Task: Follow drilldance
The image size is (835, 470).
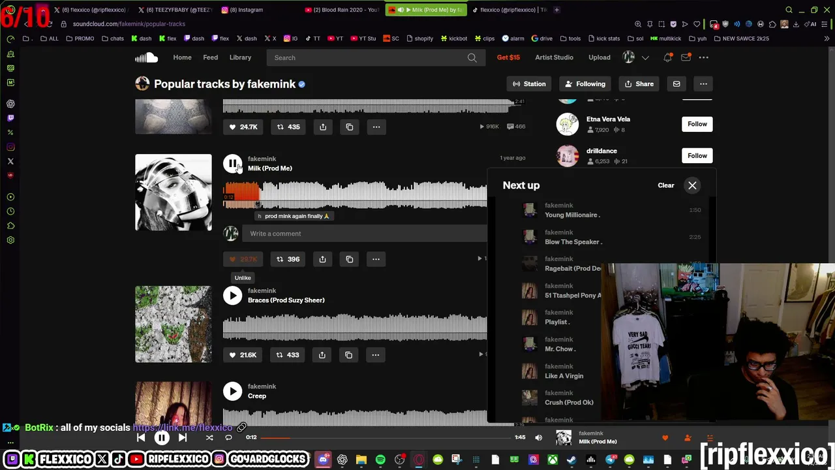Action: (697, 155)
